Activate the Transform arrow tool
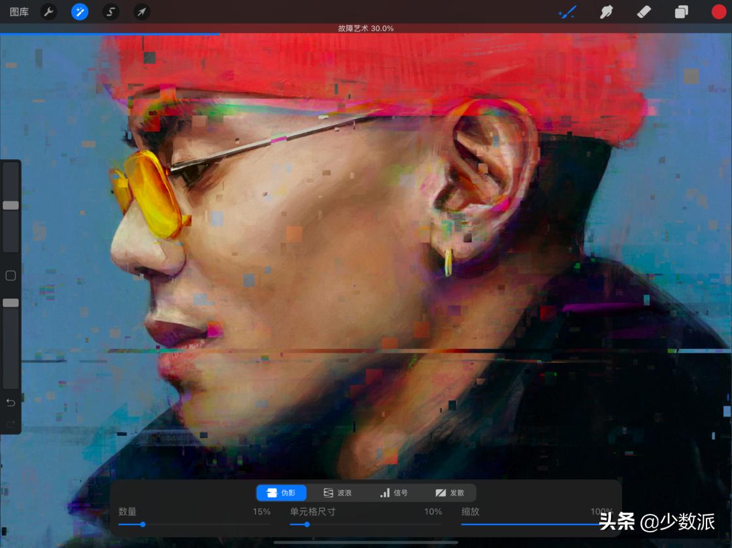732x548 pixels. click(141, 12)
